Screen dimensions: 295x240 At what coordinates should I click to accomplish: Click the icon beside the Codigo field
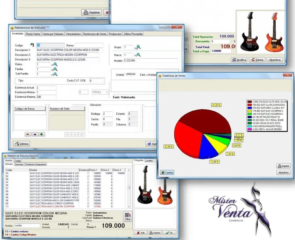pos(32,45)
